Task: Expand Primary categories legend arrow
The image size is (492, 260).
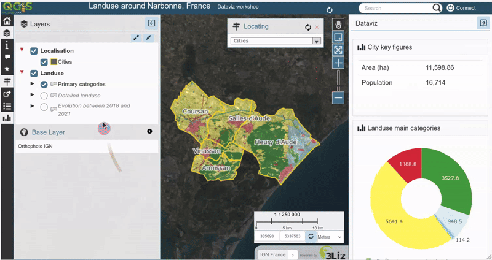Action: [x=32, y=83]
